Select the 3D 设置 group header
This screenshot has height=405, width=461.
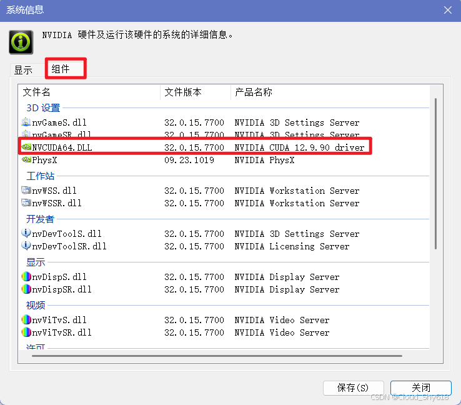point(43,108)
